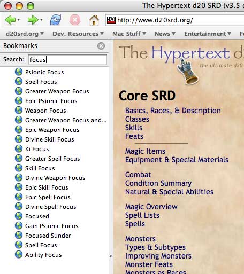
Task: Click the globe icon beside Divine Spell Focus
Action: pyautogui.click(x=19, y=207)
